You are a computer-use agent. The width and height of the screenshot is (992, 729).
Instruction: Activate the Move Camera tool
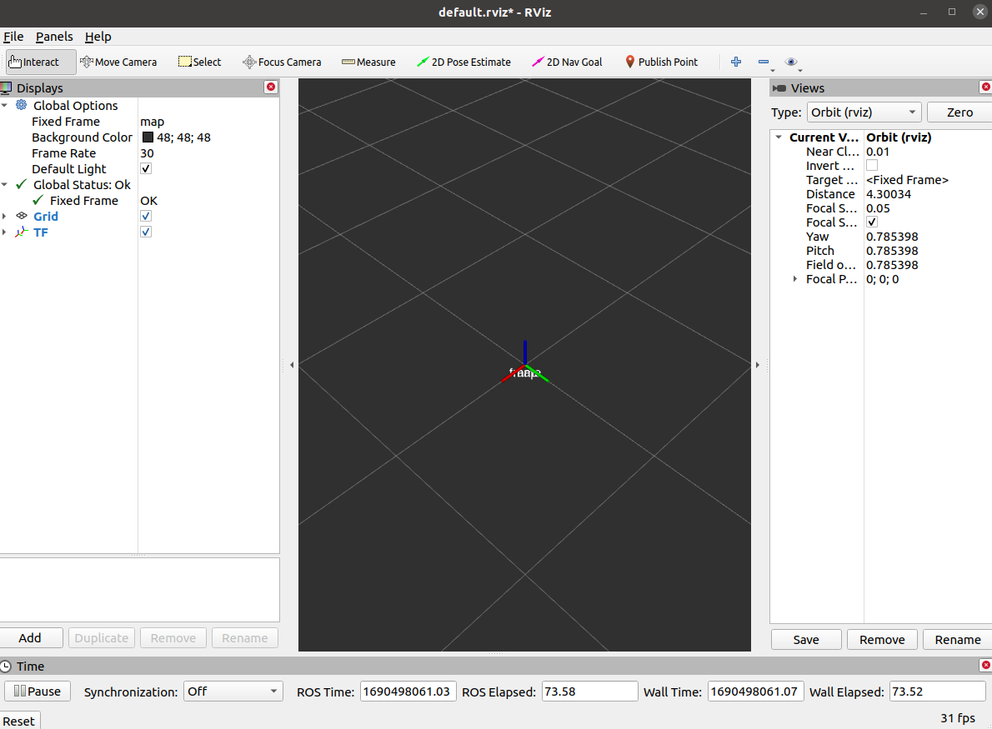coord(118,62)
